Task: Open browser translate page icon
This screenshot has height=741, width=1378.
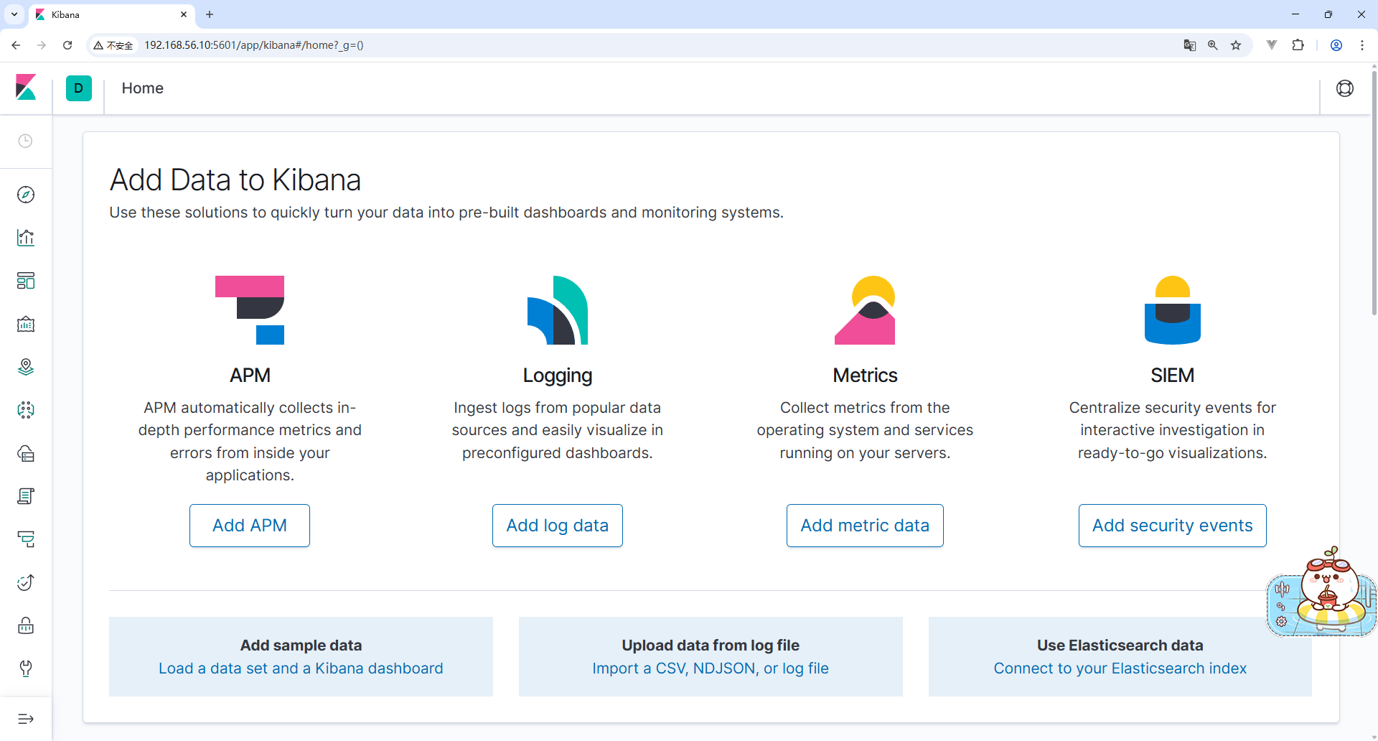Action: (1190, 45)
